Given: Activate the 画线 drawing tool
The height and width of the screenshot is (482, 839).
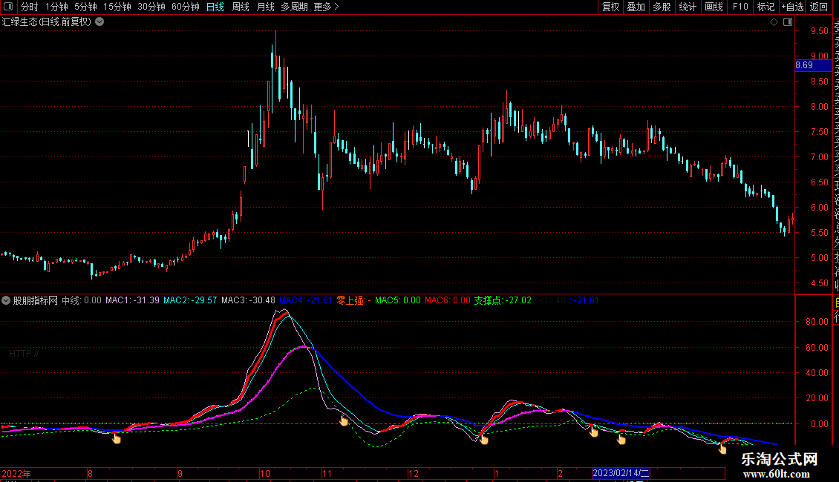Looking at the screenshot, I should coord(714,7).
